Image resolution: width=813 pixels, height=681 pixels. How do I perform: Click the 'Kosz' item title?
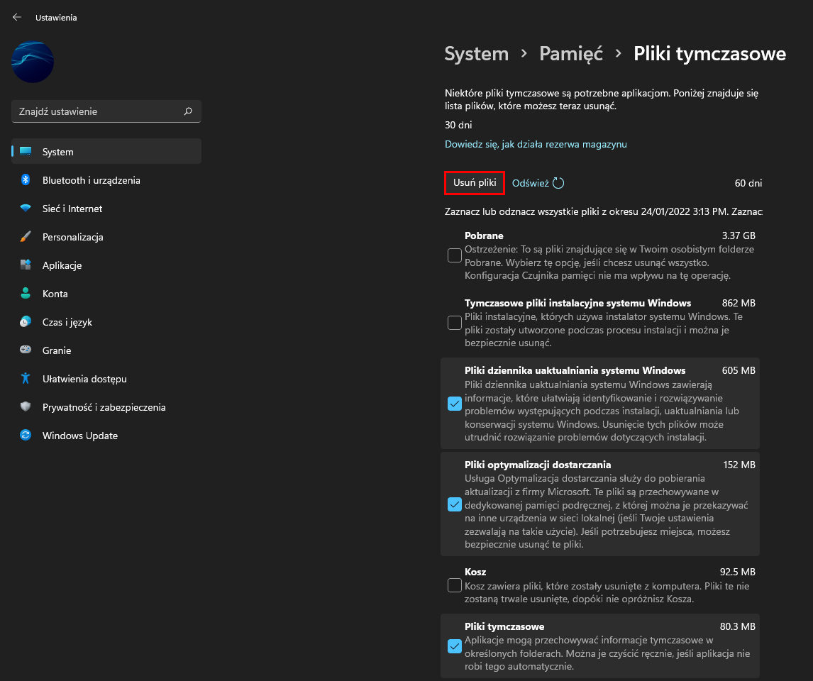475,572
